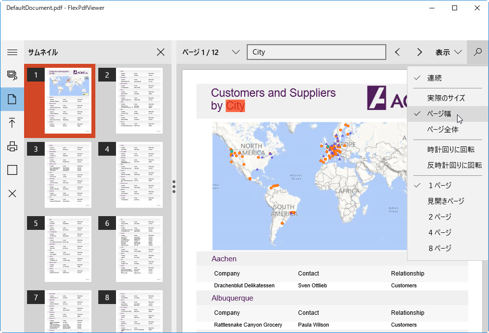Click the Aachen city heading
489x333 pixels.
click(224, 259)
